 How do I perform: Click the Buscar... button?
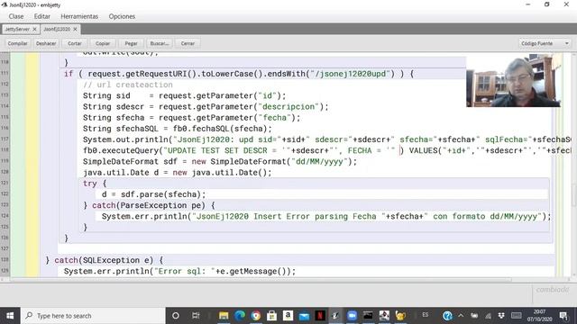160,43
